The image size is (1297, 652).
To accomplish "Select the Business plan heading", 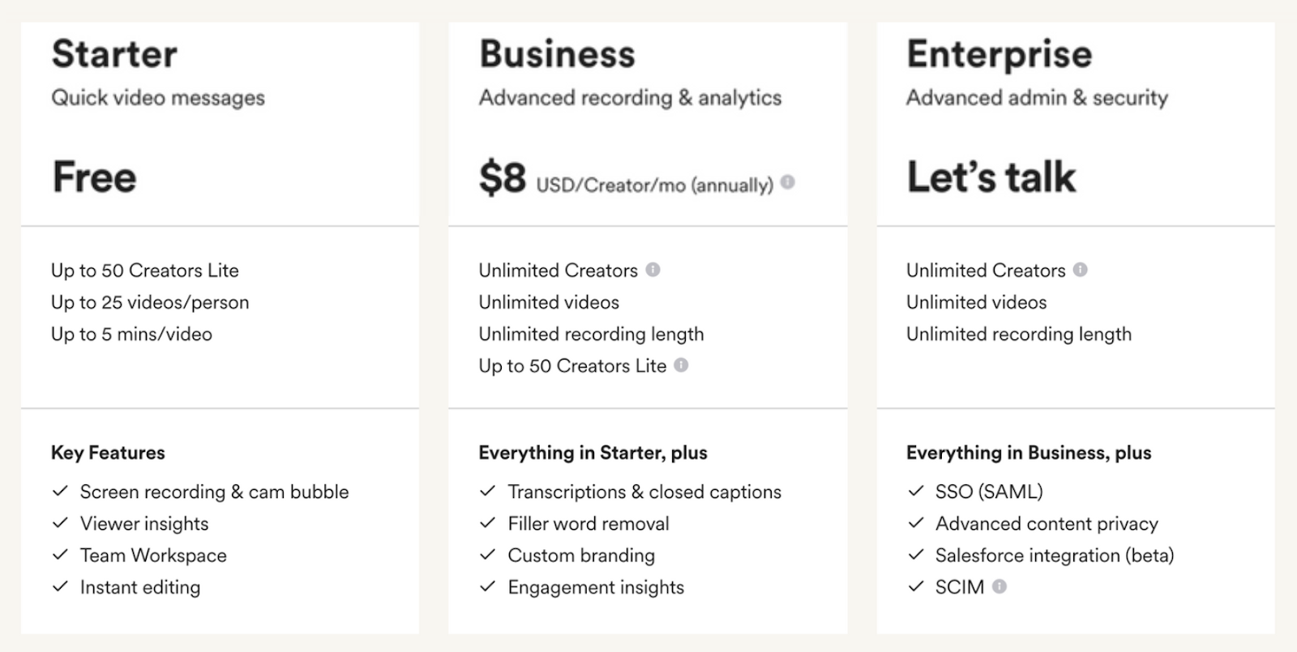I will pos(557,54).
